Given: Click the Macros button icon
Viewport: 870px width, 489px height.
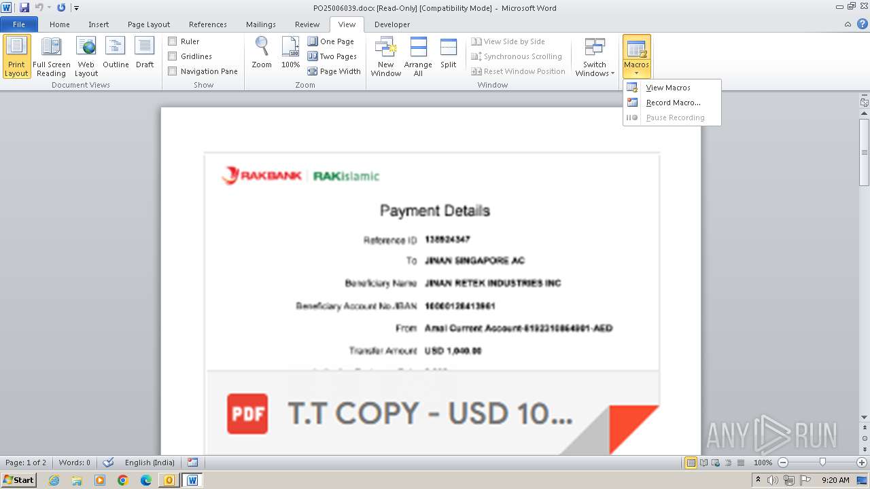Looking at the screenshot, I should pyautogui.click(x=637, y=49).
